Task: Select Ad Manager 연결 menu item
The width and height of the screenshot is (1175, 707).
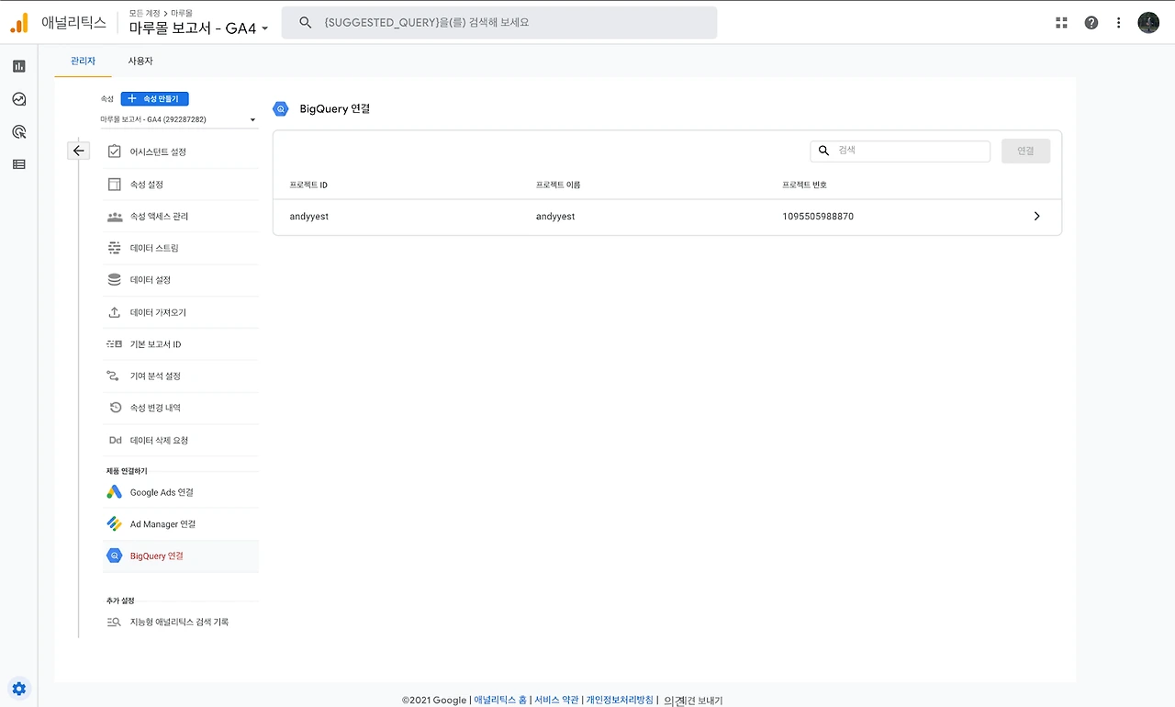Action: click(x=181, y=524)
